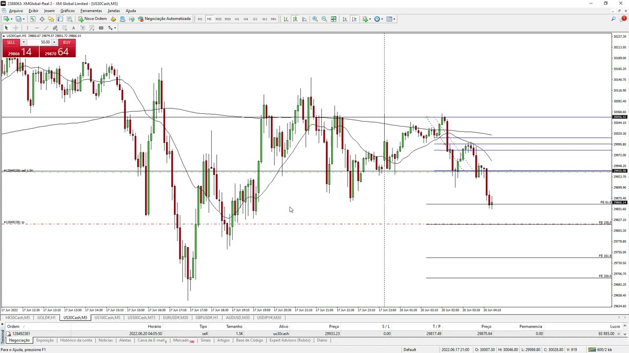Open the Ferramentas menu
The width and height of the screenshot is (629, 353).
(x=91, y=11)
